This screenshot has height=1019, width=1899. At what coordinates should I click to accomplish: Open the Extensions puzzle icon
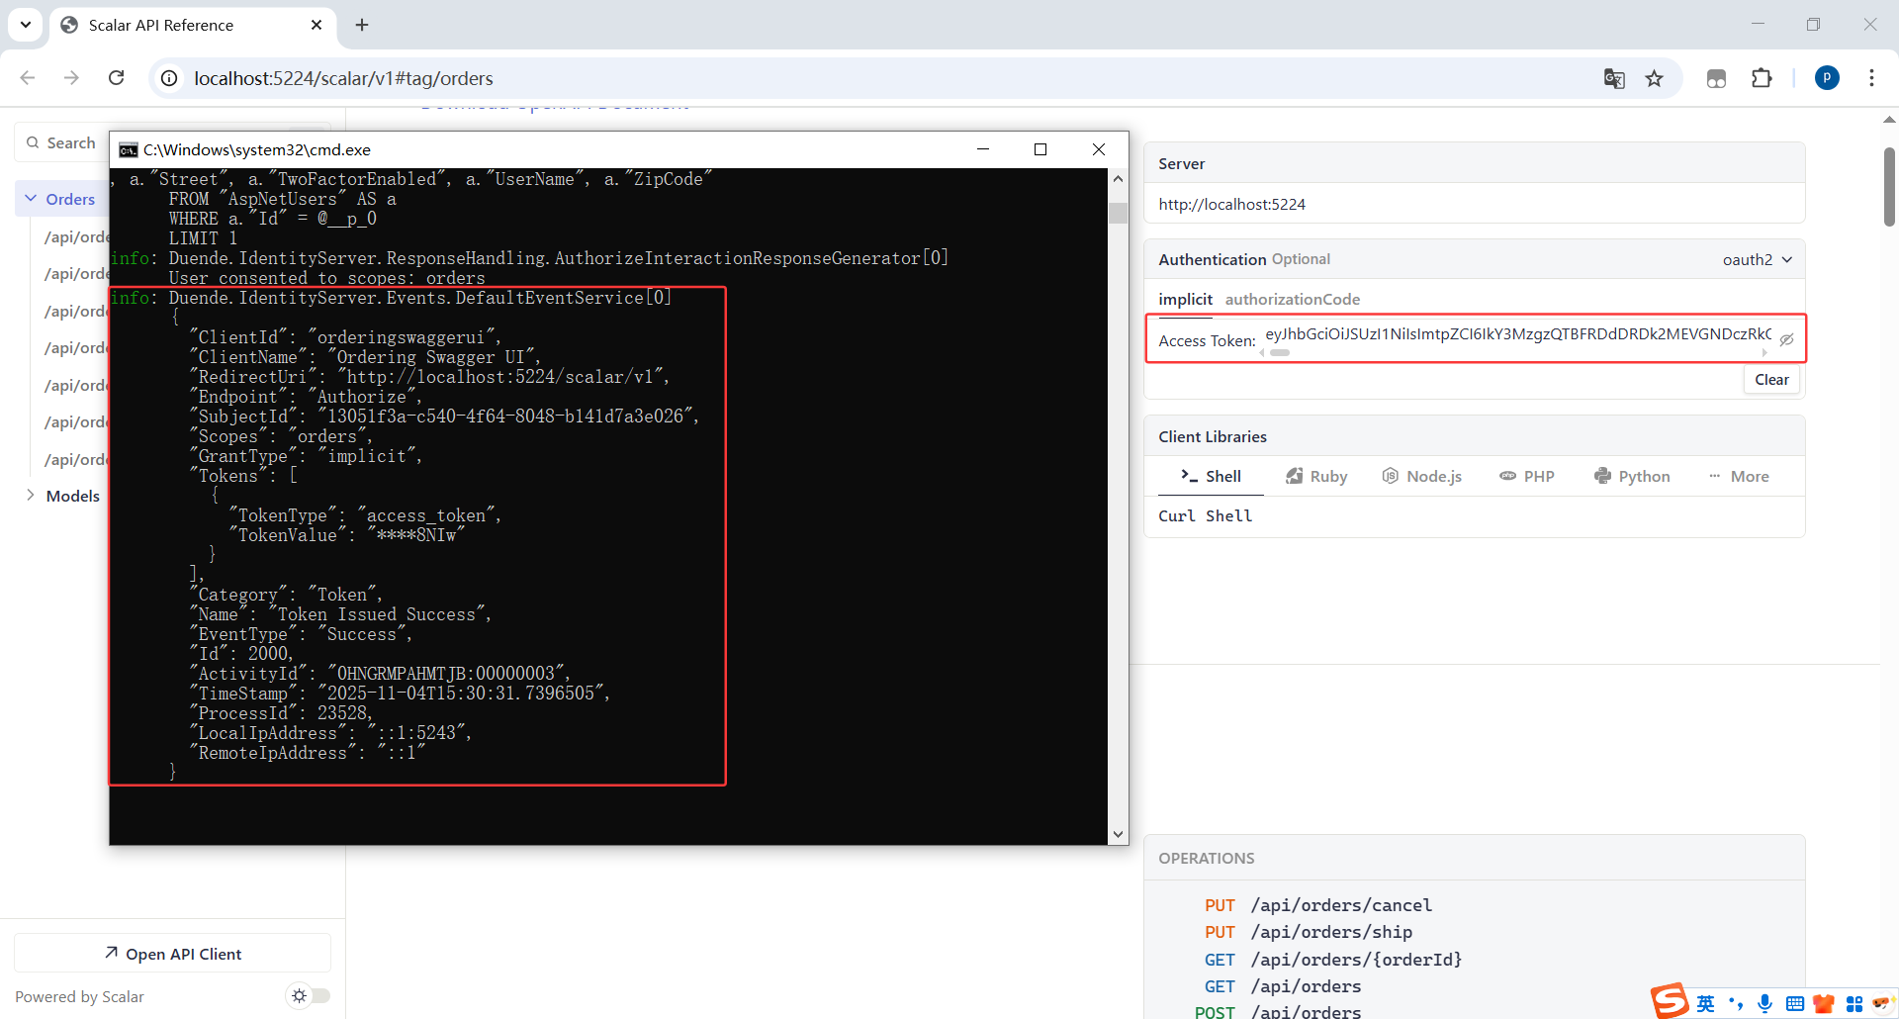coord(1762,78)
